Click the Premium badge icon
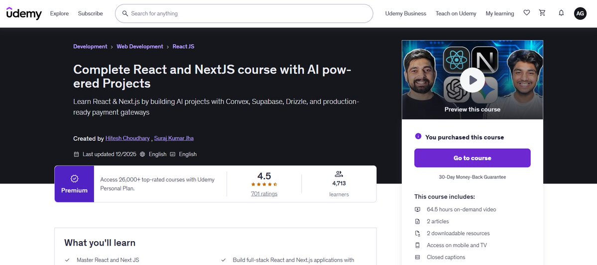This screenshot has width=597, height=265. 75,178
